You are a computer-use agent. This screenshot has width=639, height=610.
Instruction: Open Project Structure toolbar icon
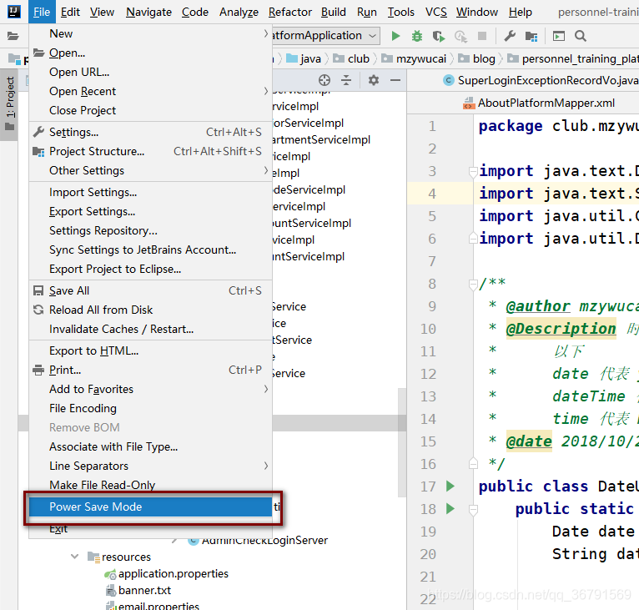point(531,36)
